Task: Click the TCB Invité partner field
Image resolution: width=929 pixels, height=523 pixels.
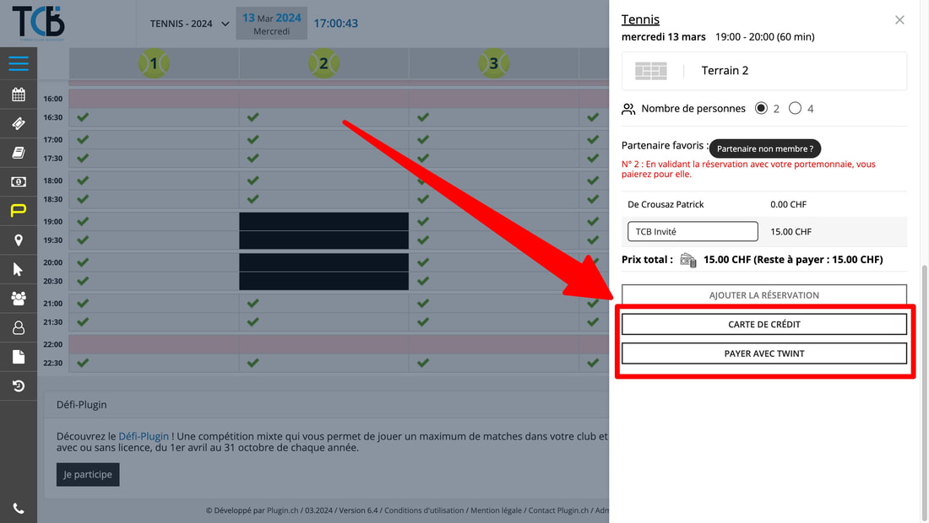Action: [x=693, y=232]
